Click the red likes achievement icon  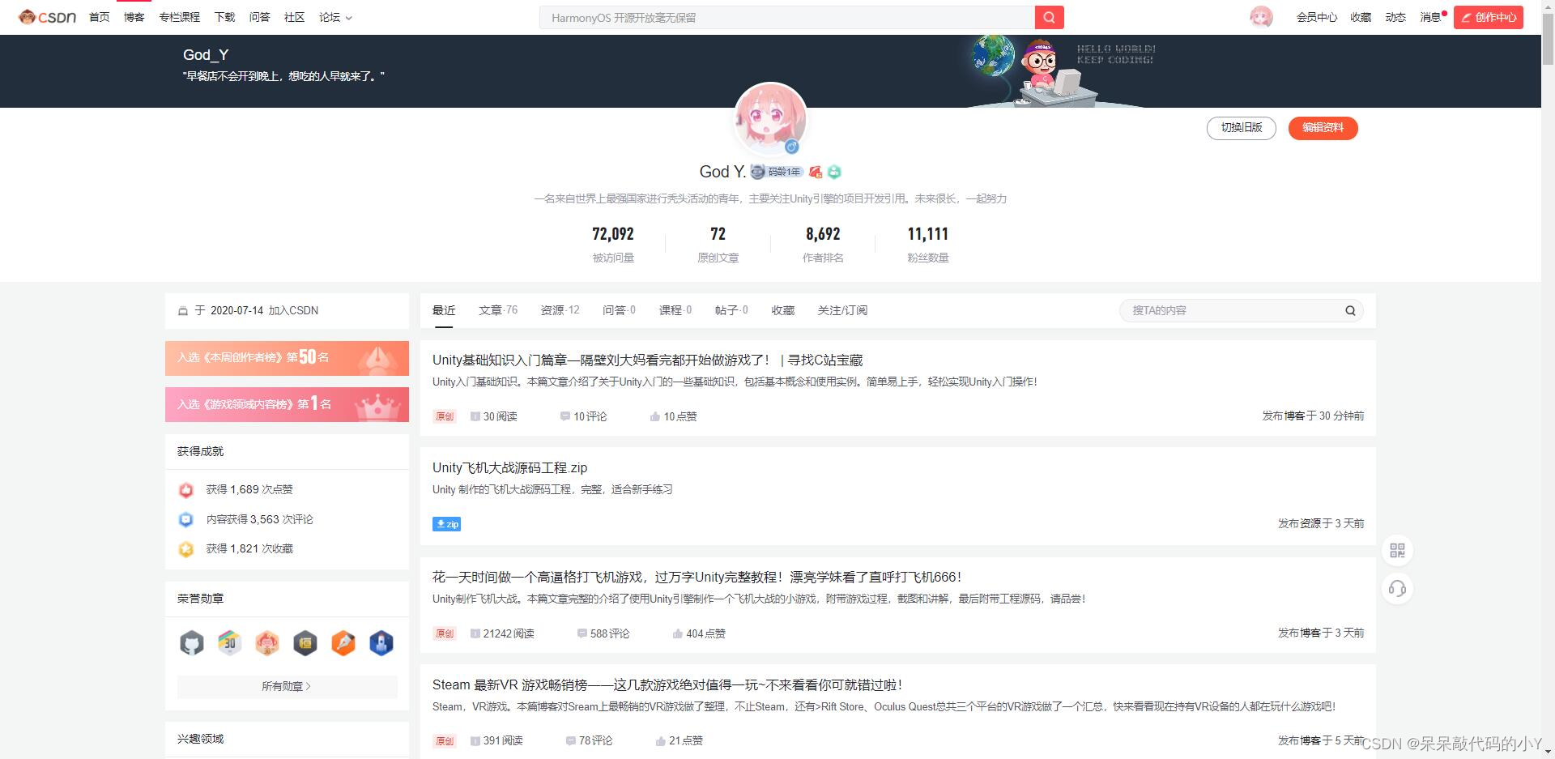186,489
